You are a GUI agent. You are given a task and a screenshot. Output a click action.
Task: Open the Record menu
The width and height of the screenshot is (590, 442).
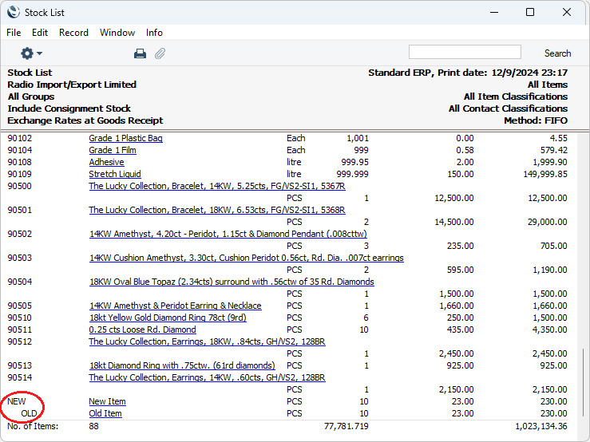(x=73, y=33)
